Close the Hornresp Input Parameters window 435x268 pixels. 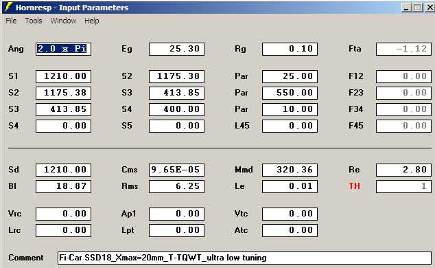point(430,8)
